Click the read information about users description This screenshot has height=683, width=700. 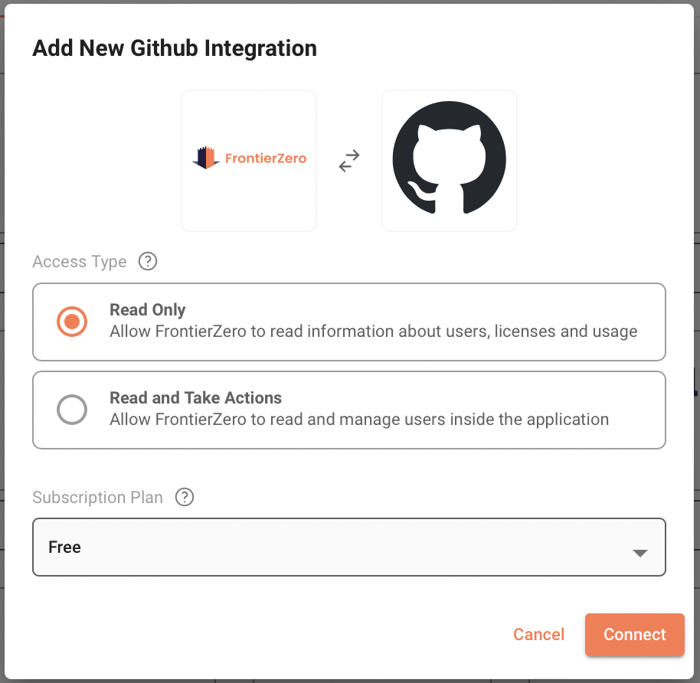coord(374,332)
